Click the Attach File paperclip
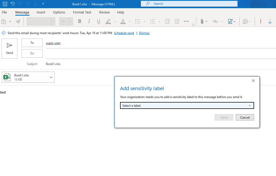276x176 pixels. [x=202, y=21]
